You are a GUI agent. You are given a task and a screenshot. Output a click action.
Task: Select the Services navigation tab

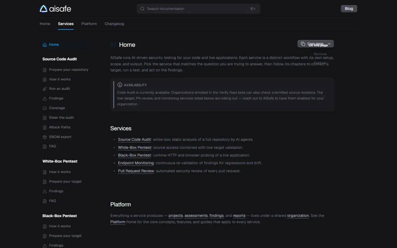66,24
